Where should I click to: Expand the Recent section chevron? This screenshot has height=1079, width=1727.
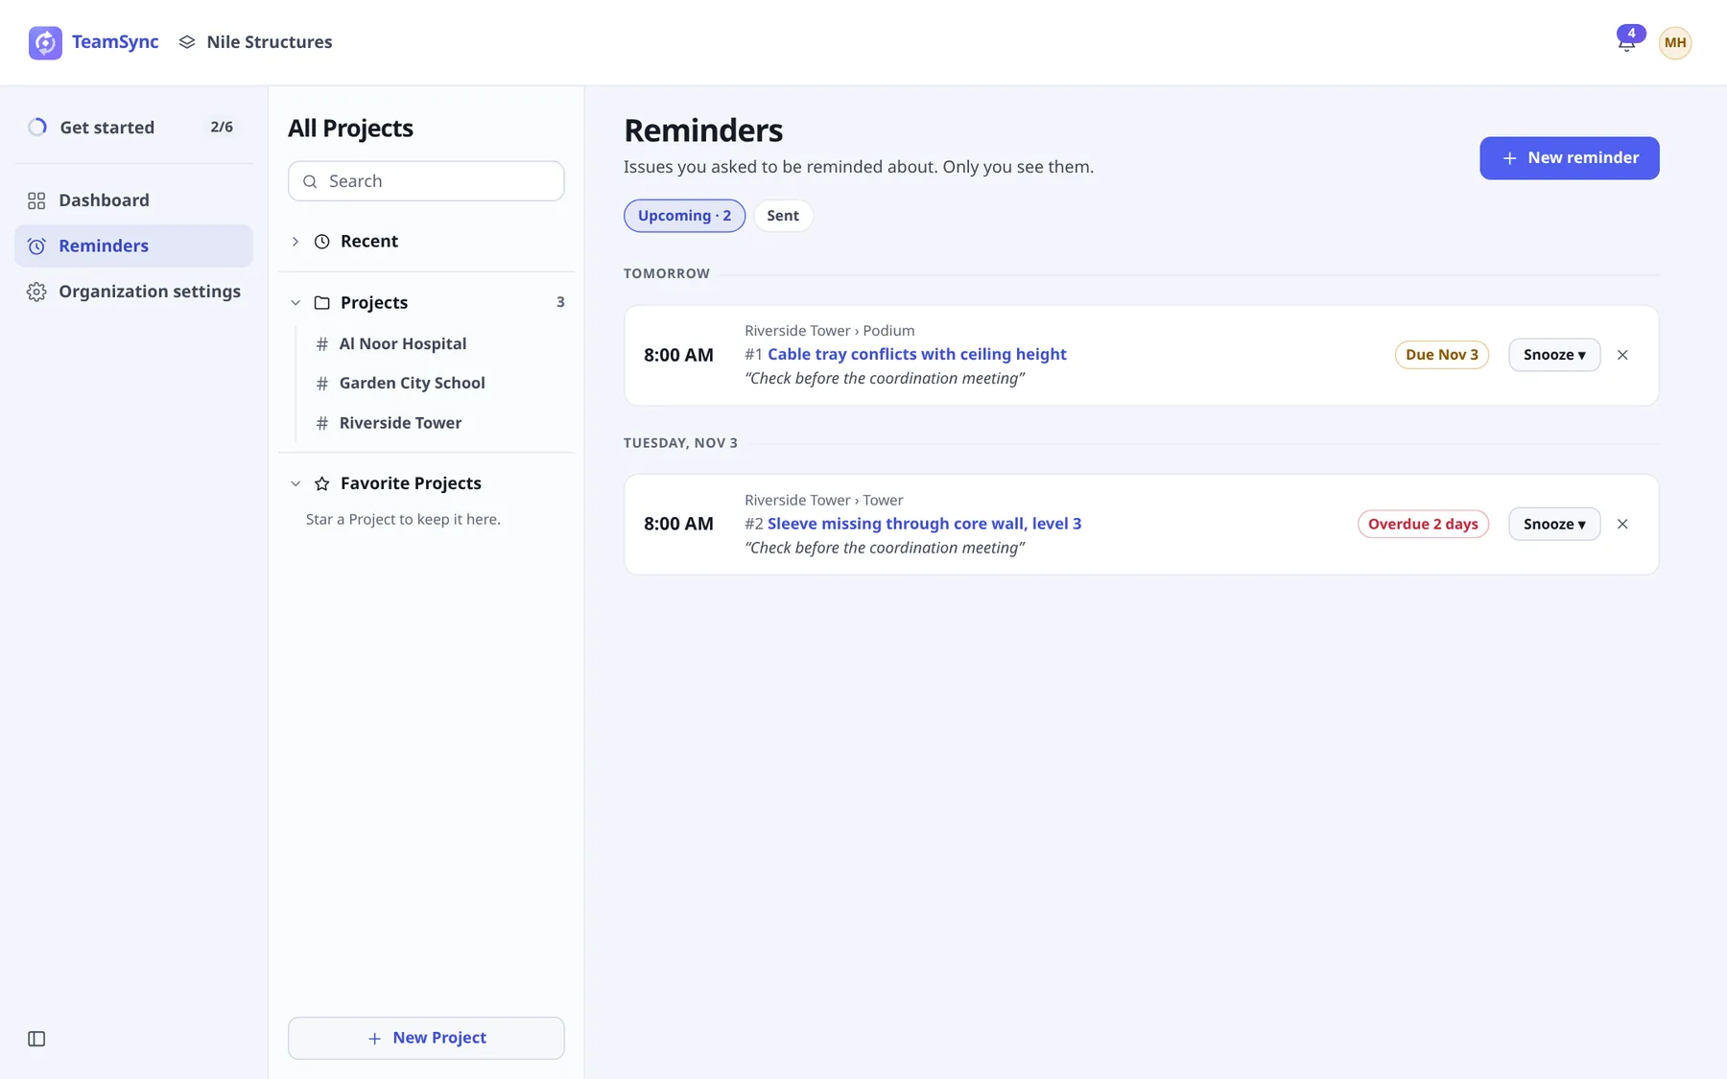[x=296, y=242]
